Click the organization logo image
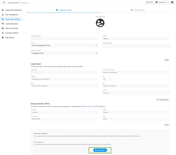This screenshot has width=176, height=155. [x=100, y=23]
